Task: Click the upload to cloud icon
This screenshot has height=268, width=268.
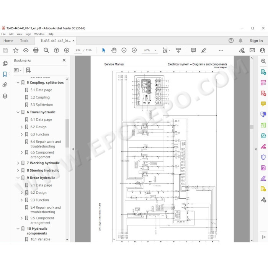Action: [x=26, y=50]
